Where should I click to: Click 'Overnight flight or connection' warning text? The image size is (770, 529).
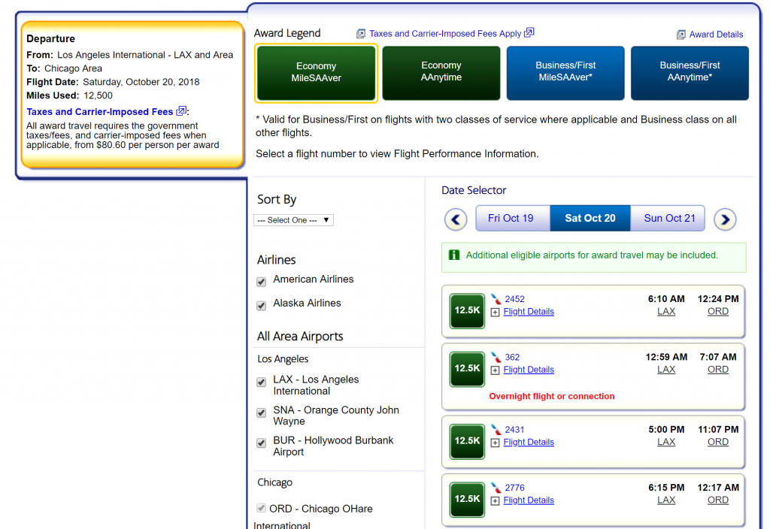[551, 397]
